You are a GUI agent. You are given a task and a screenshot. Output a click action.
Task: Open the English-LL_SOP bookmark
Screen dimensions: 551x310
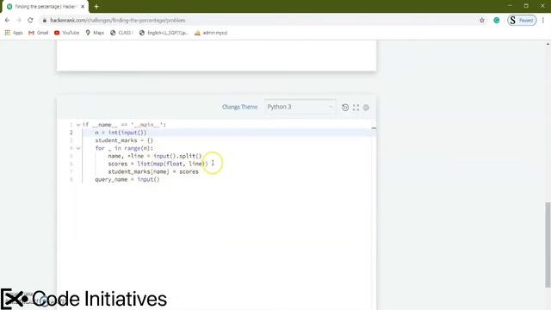(x=164, y=33)
